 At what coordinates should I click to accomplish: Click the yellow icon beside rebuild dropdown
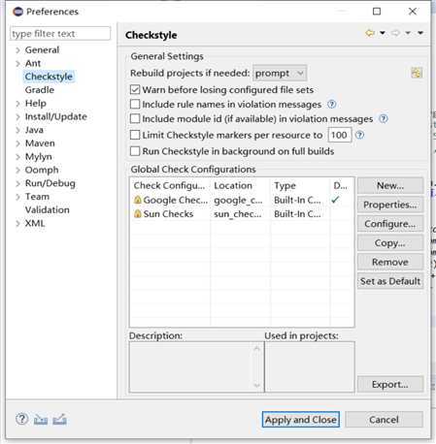[x=417, y=73]
